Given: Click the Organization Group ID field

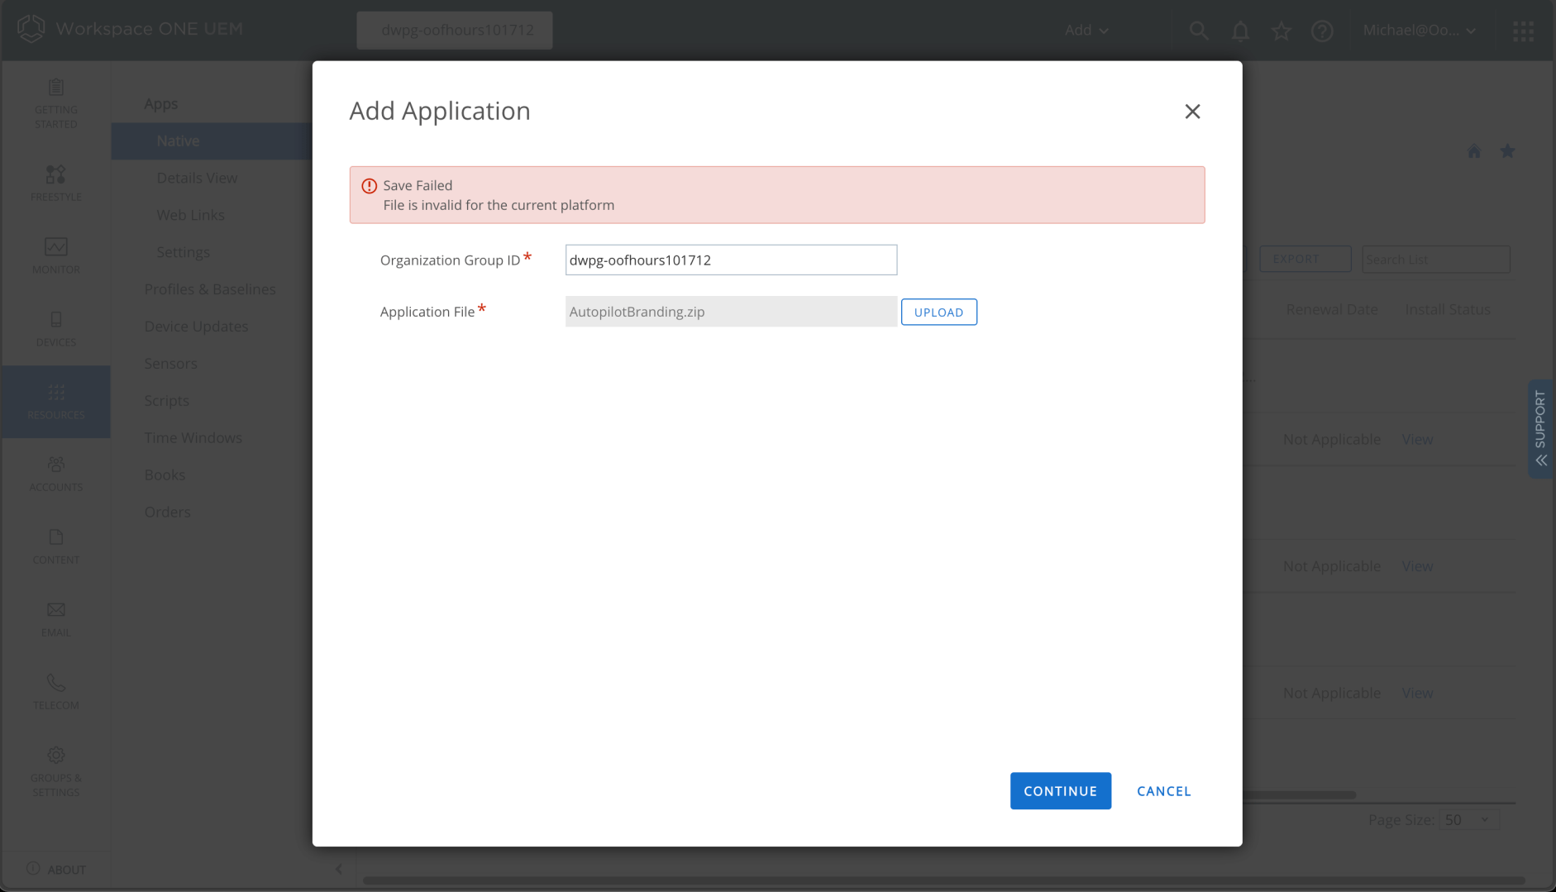Looking at the screenshot, I should pyautogui.click(x=730, y=260).
